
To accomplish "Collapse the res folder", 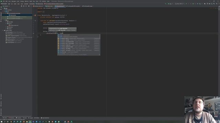I will (x=4, y=20).
